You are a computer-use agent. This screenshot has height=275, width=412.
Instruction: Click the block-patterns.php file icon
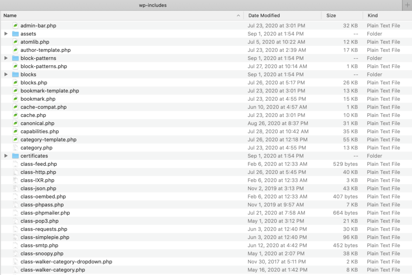[16, 66]
